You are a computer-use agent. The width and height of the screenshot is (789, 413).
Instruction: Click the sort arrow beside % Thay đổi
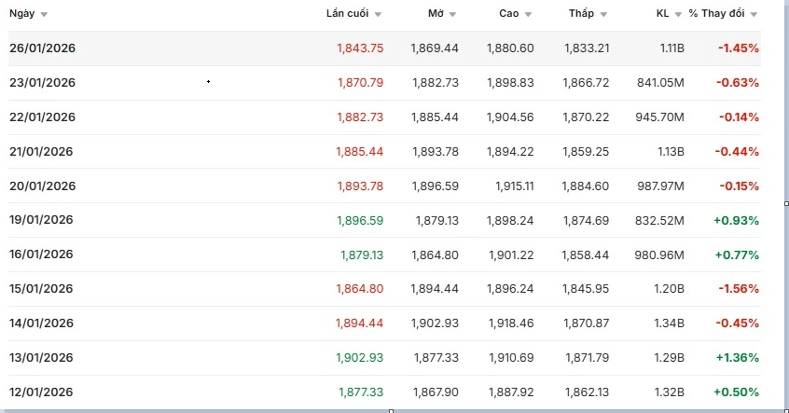pyautogui.click(x=754, y=15)
